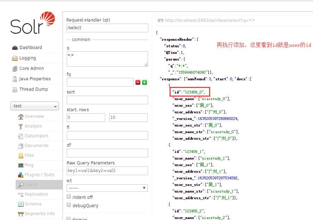Click the Thread Dump stack icon
Viewport: 313px width, 220px height.
[15, 89]
